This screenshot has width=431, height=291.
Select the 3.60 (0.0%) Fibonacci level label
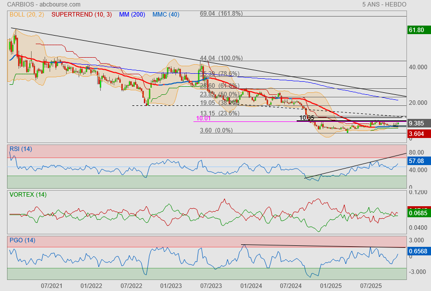[x=217, y=130]
